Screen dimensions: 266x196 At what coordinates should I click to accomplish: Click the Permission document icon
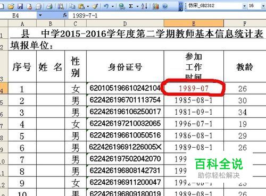coord(29,6)
